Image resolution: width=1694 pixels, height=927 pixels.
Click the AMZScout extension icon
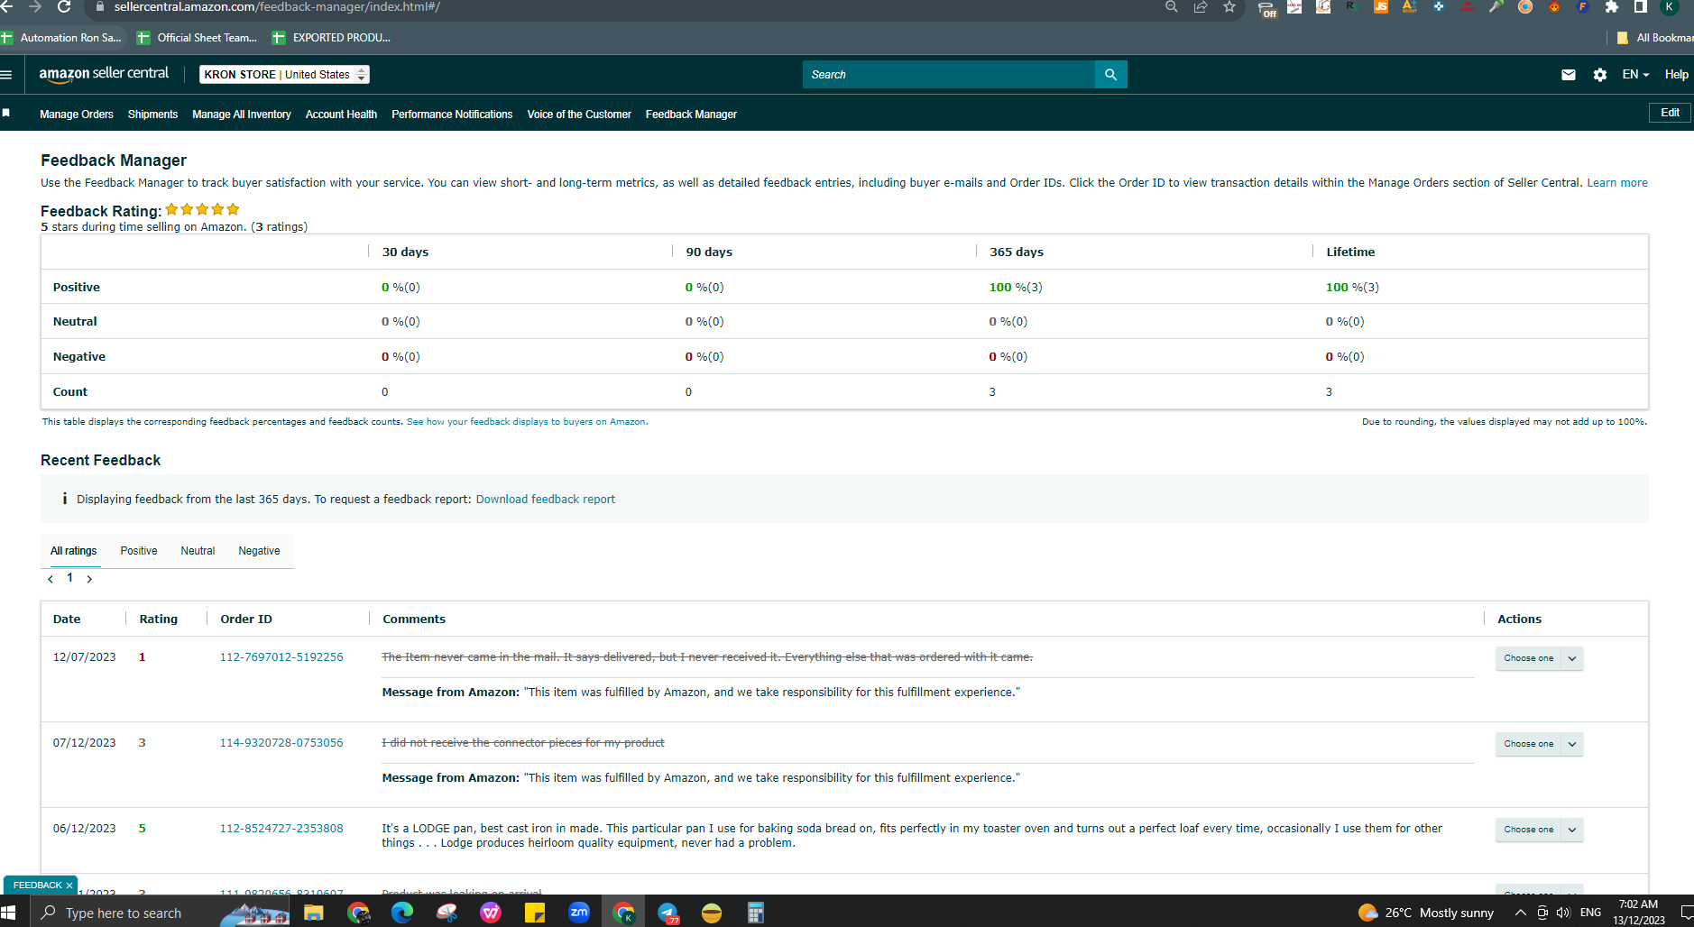tap(1410, 7)
